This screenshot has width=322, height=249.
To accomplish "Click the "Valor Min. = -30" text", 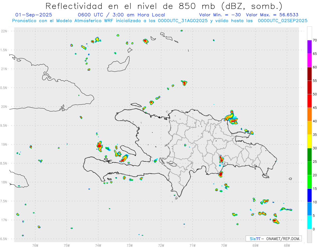I will [x=220, y=15].
